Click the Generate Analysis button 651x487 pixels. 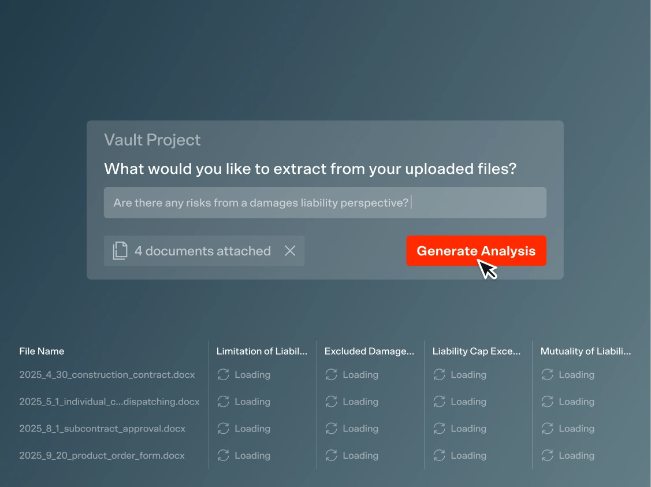pyautogui.click(x=476, y=251)
